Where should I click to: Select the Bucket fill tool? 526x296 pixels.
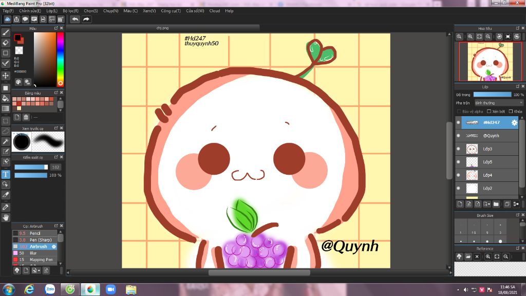(x=6, y=98)
